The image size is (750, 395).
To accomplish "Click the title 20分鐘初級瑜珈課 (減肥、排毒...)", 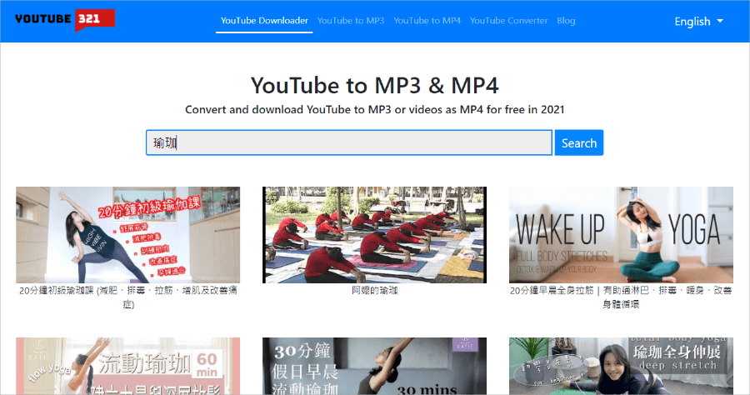I will (x=128, y=297).
